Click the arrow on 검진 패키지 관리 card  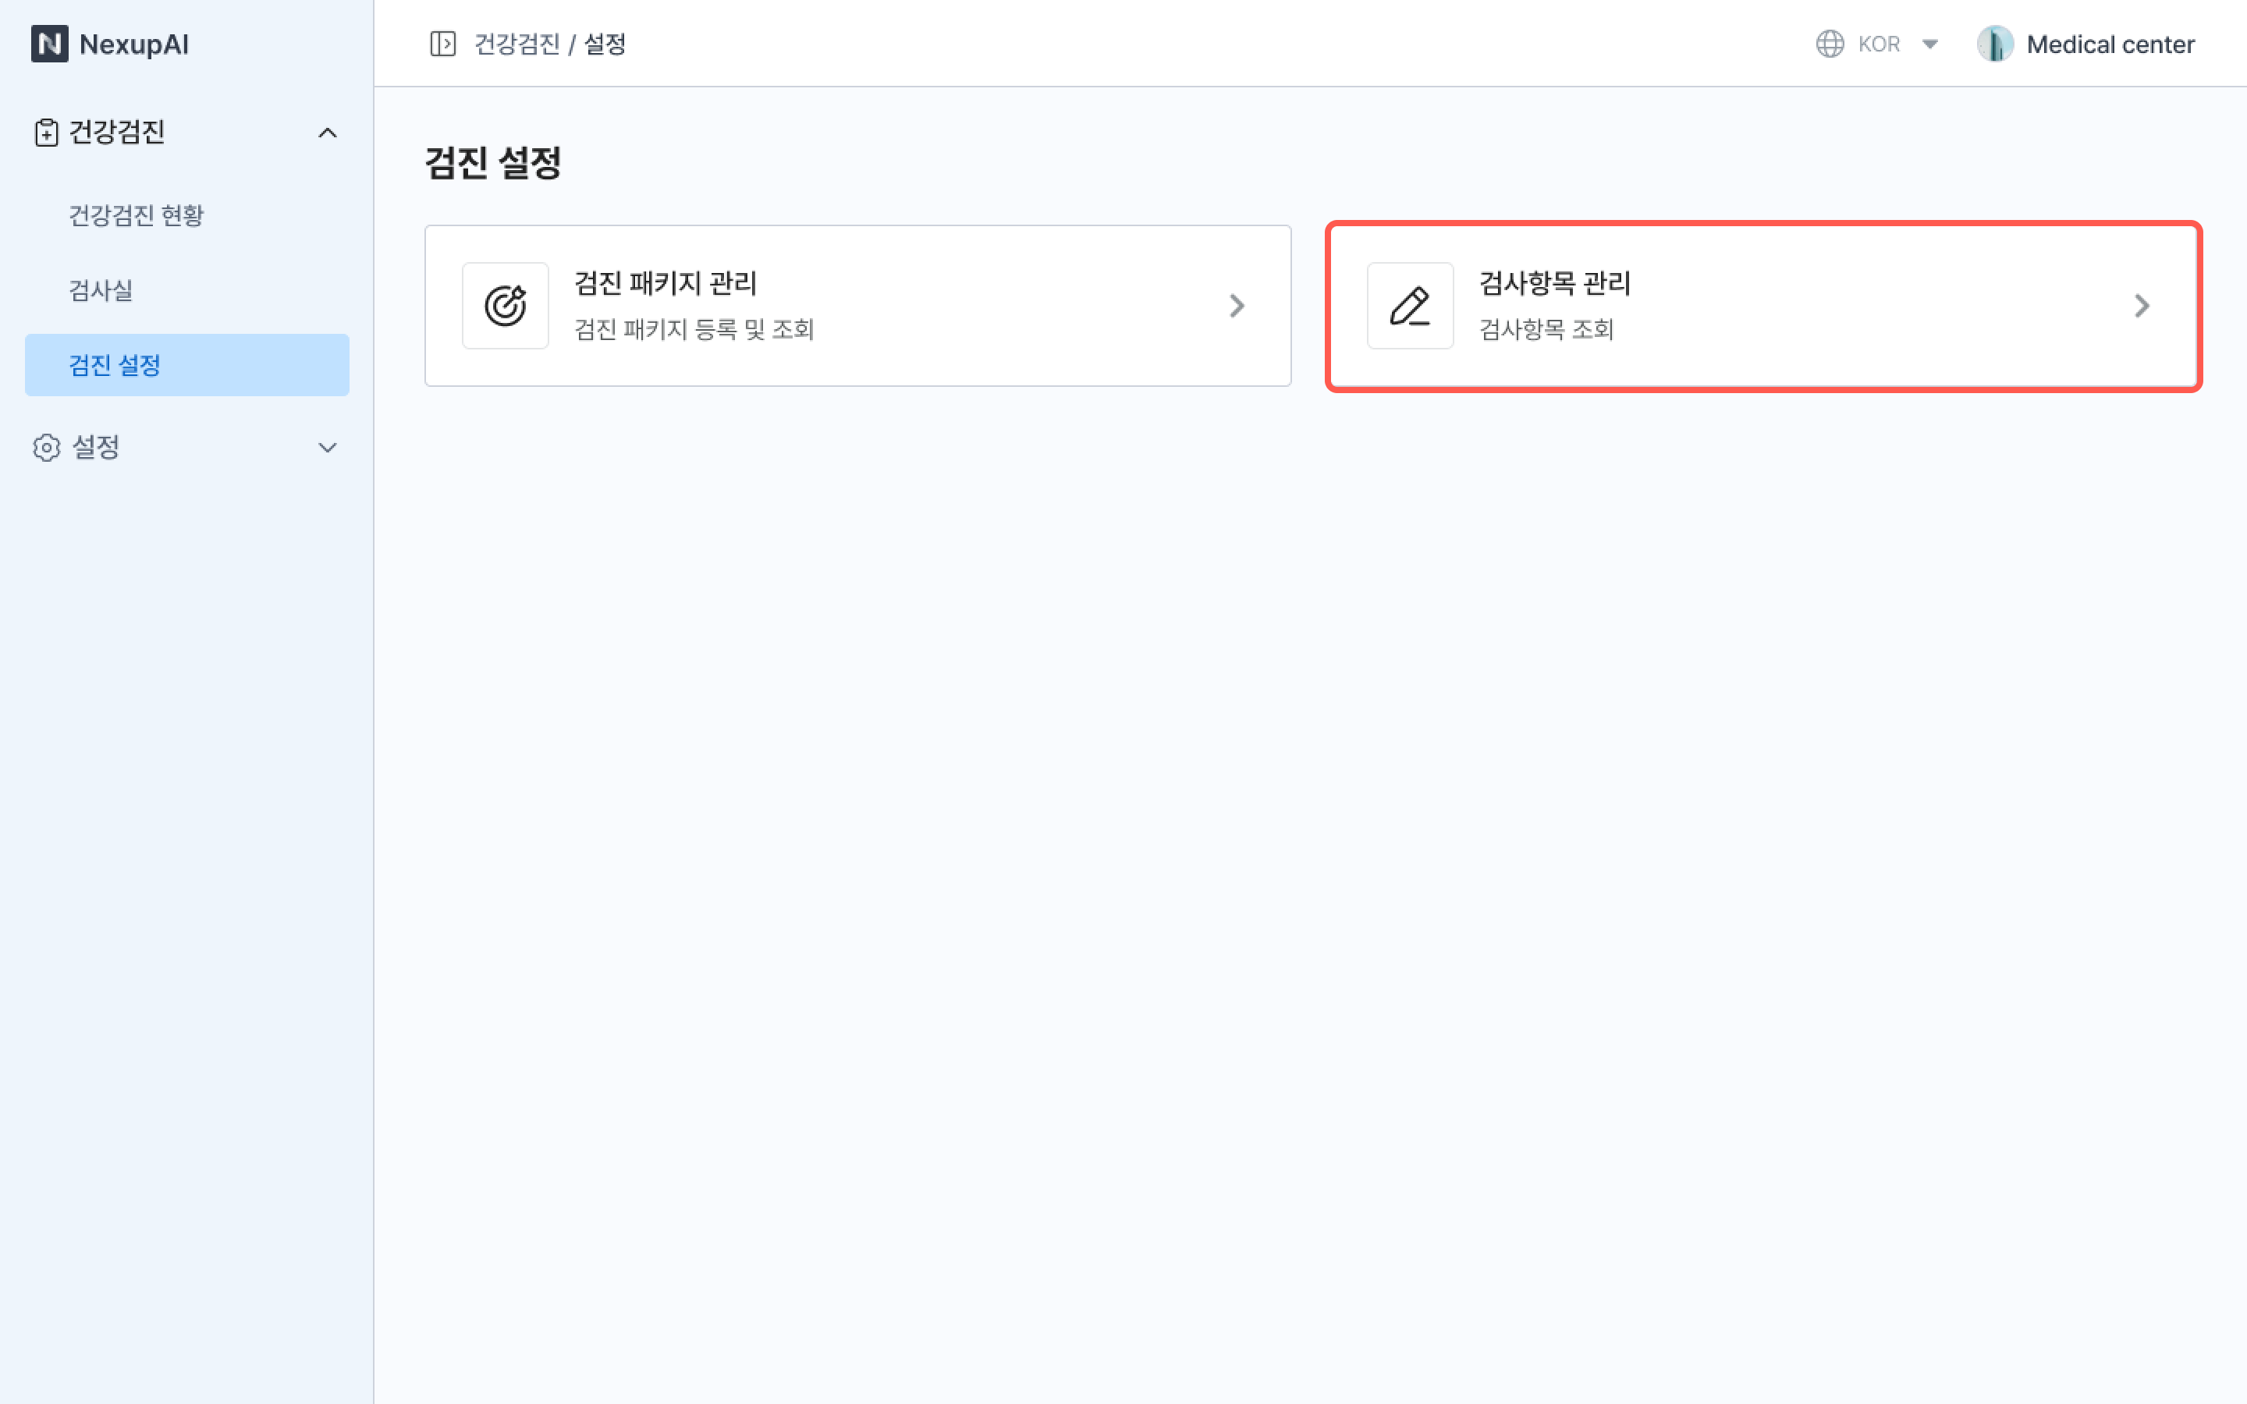(1236, 306)
